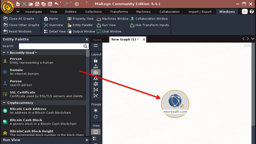Show the Detail View window

[x=55, y=31]
